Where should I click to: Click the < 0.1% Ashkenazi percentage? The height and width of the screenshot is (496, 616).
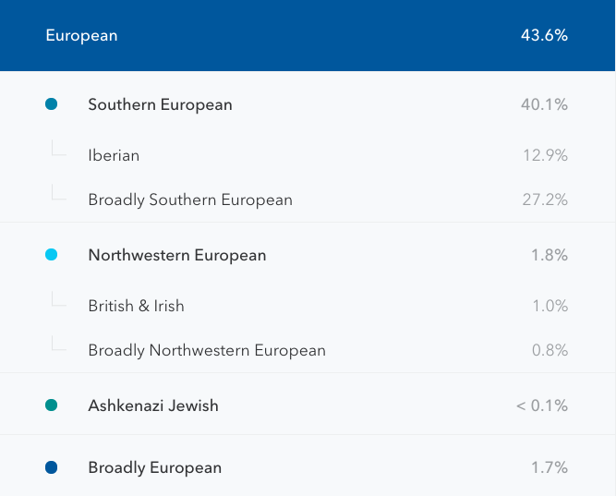click(542, 405)
